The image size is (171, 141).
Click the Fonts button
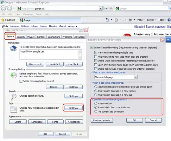click(55, 122)
